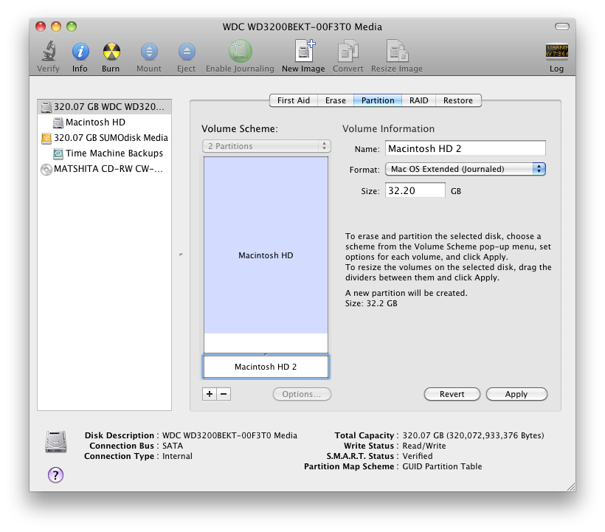
Task: Click the sidebar splitter handle dot
Action: [x=181, y=255]
